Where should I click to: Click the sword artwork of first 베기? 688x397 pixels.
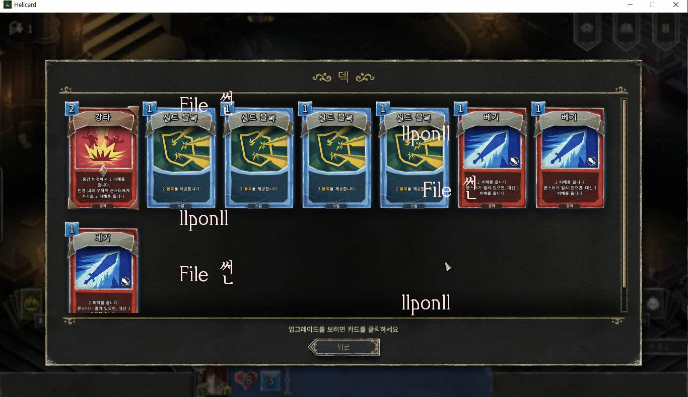click(492, 148)
